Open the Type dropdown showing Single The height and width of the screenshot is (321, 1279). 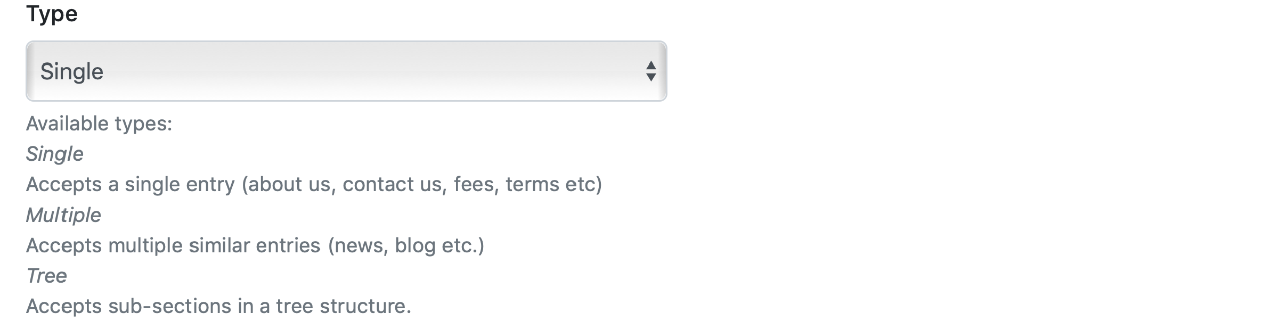coord(346,71)
